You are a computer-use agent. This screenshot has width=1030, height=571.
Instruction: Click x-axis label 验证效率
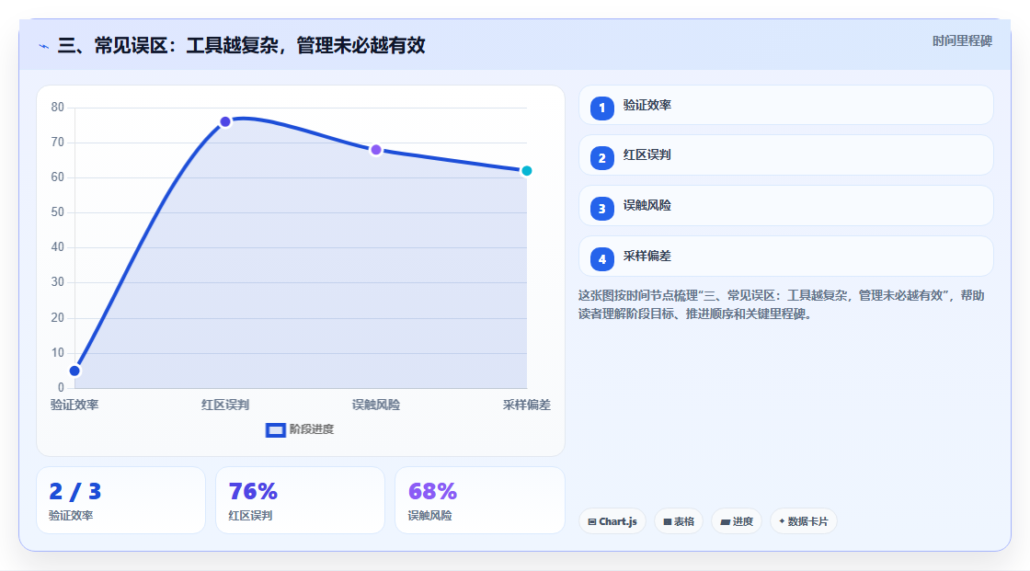pos(74,405)
